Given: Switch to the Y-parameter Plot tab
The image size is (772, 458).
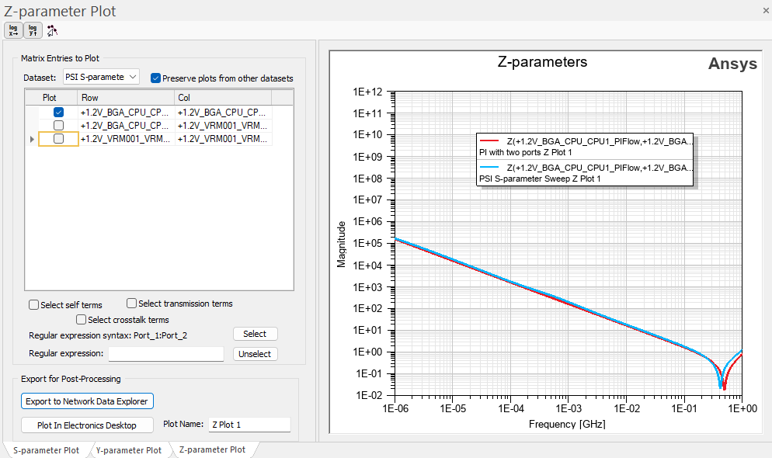Looking at the screenshot, I should tap(128, 450).
